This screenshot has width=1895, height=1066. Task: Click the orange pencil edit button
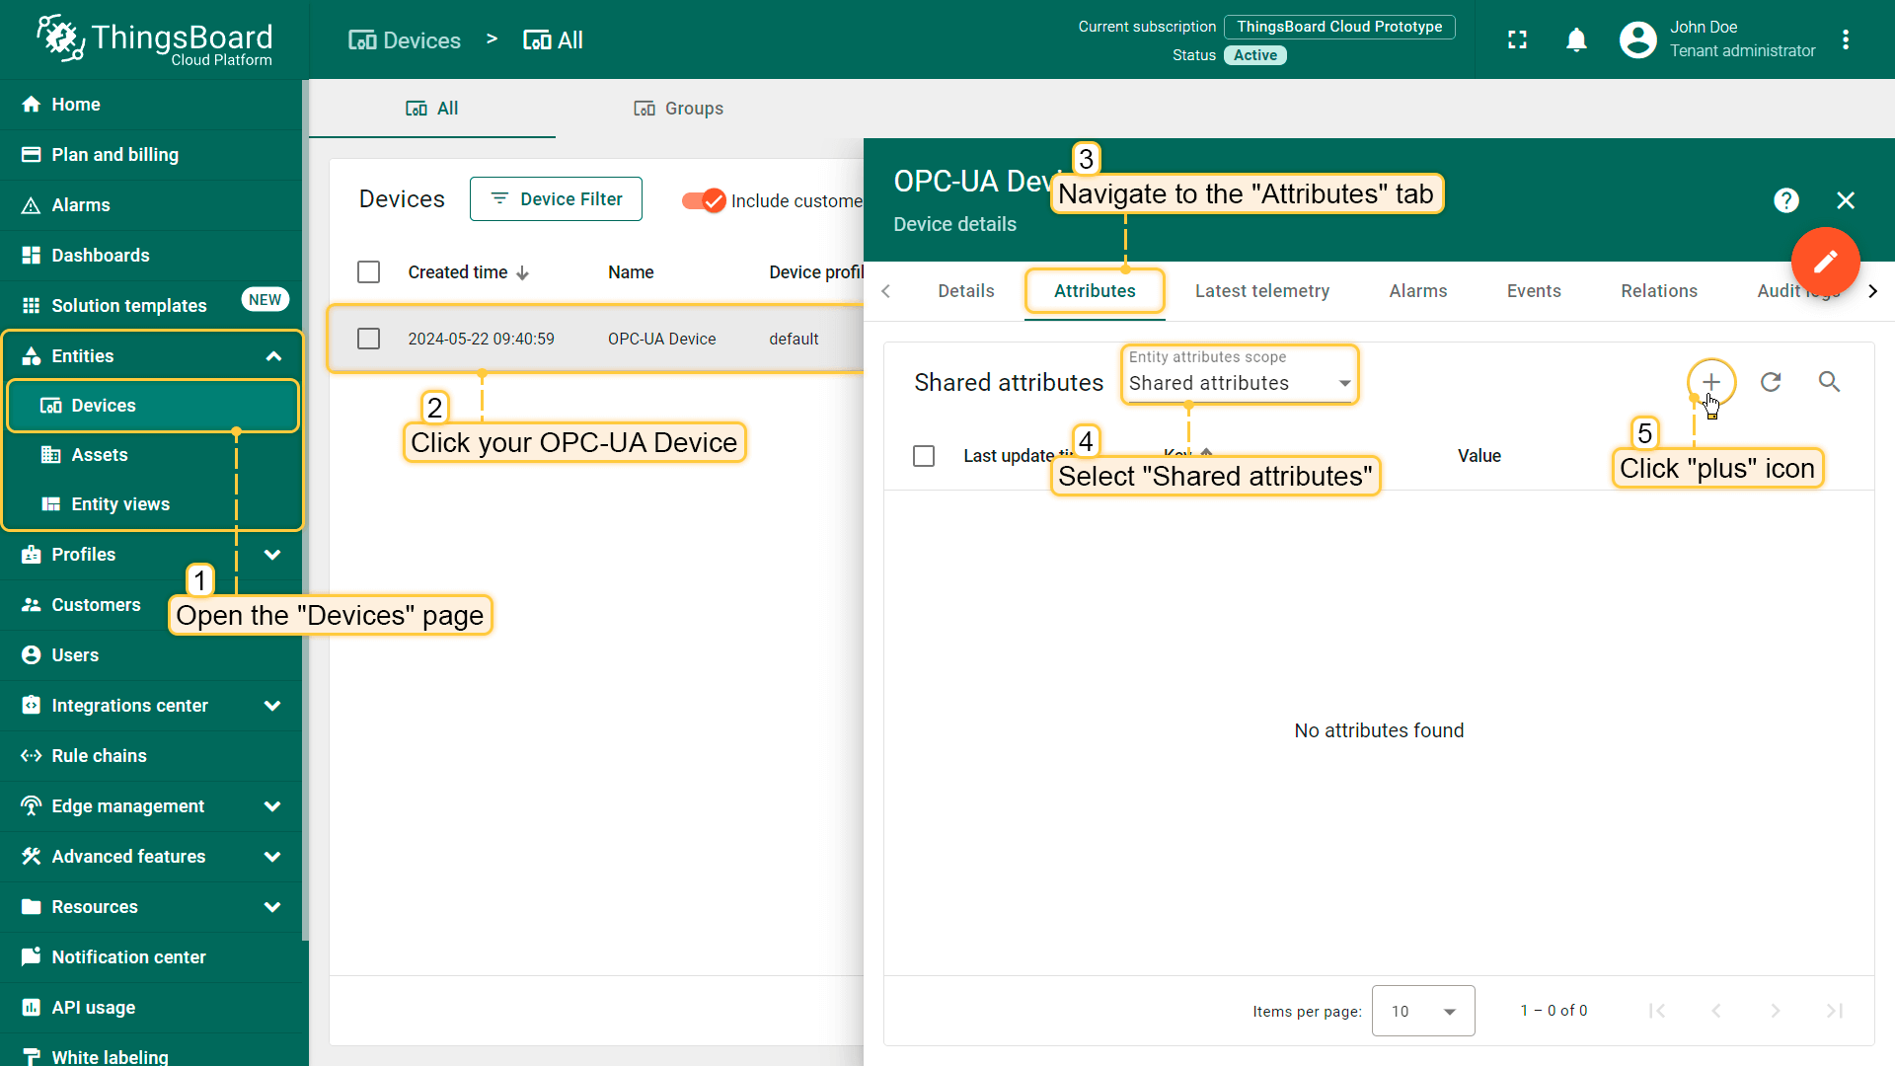tap(1825, 261)
